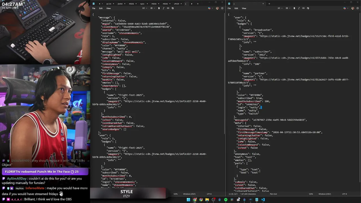This screenshot has width=361, height=203.
Task: Expand Copilot dropdown arrow in left Notepad
Action: pyautogui.click(x=212, y=8)
